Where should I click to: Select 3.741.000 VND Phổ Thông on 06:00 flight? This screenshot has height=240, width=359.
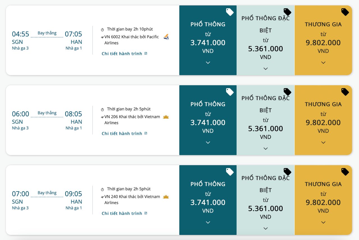pyautogui.click(x=208, y=123)
